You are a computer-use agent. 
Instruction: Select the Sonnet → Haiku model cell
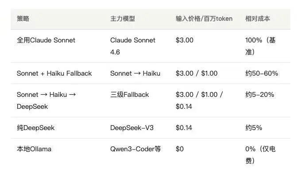(x=135, y=73)
